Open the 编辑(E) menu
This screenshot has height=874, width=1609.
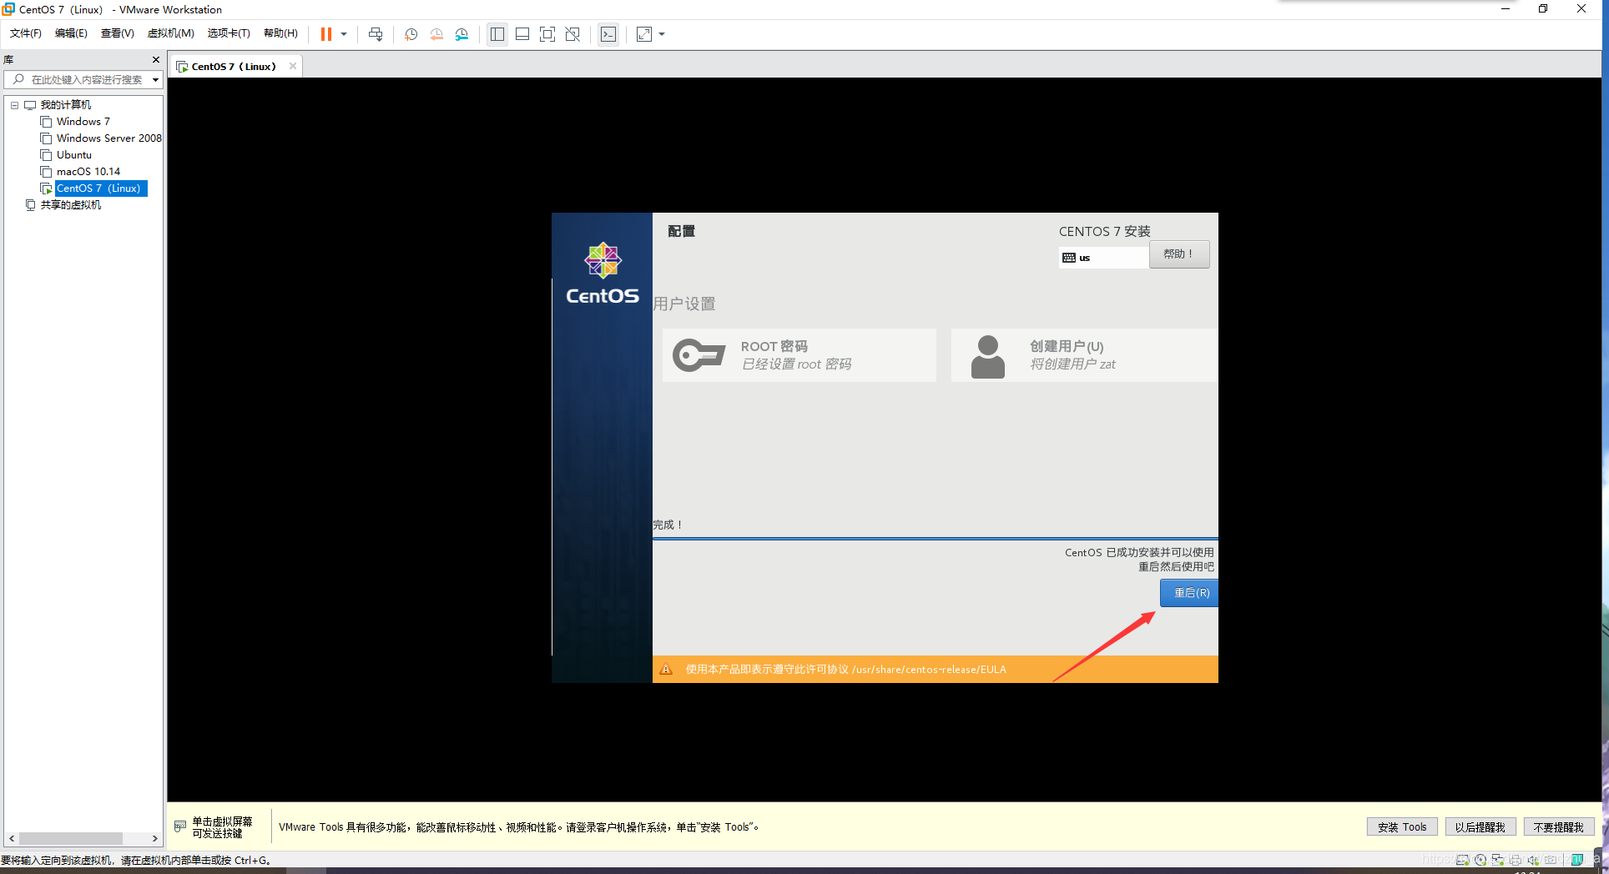pyautogui.click(x=71, y=33)
